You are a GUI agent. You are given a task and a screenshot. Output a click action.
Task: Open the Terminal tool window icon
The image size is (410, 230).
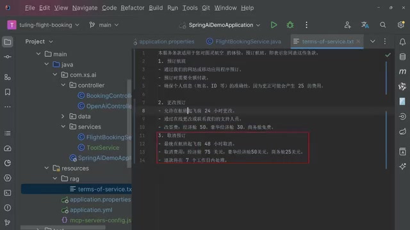click(x=8, y=193)
